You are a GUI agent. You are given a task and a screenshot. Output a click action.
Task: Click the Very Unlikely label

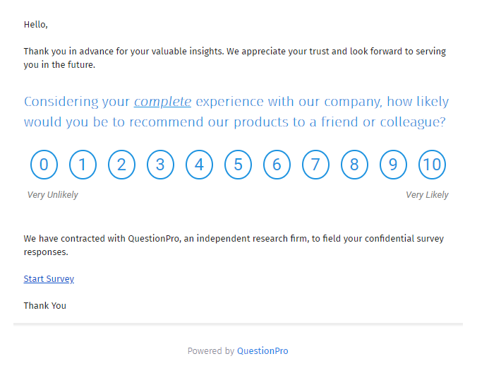coord(53,195)
